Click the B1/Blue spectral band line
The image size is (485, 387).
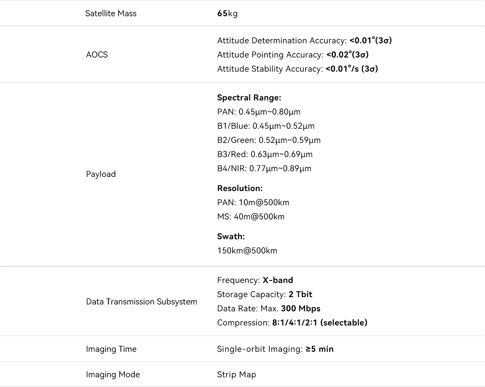(265, 126)
